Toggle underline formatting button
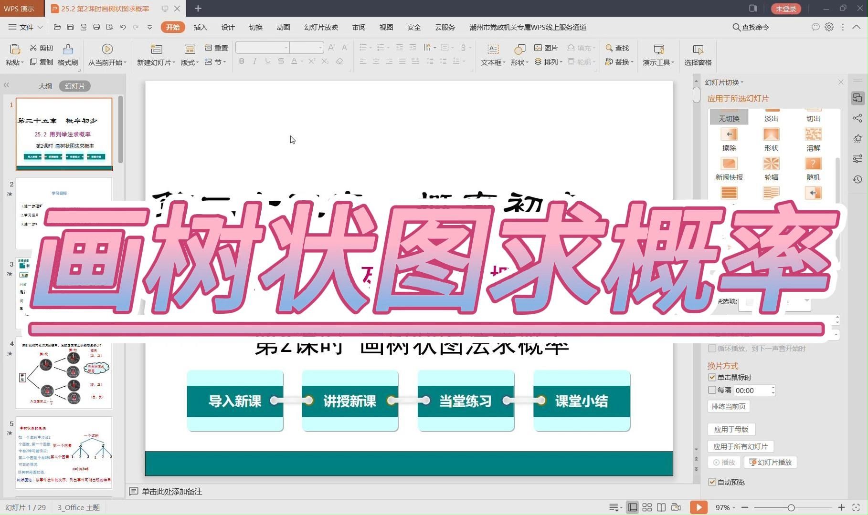 [x=268, y=61]
